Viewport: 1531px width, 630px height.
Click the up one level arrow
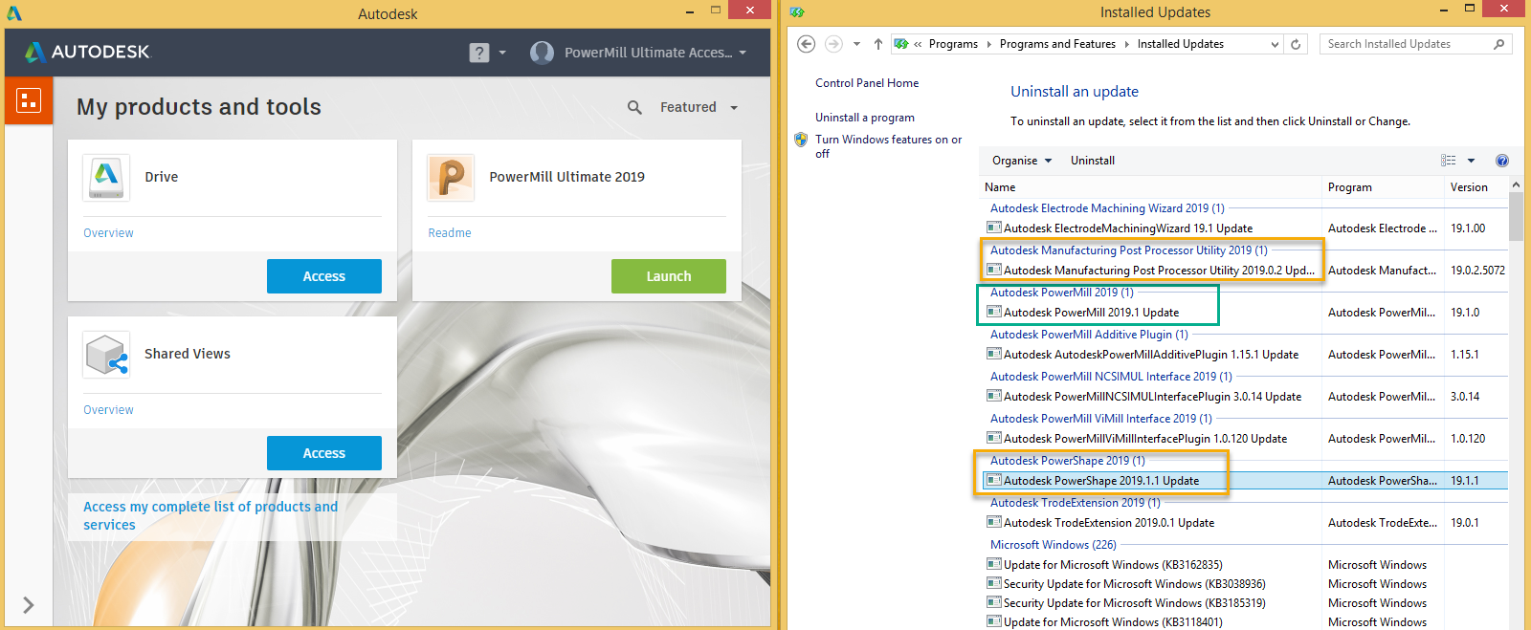click(x=877, y=44)
